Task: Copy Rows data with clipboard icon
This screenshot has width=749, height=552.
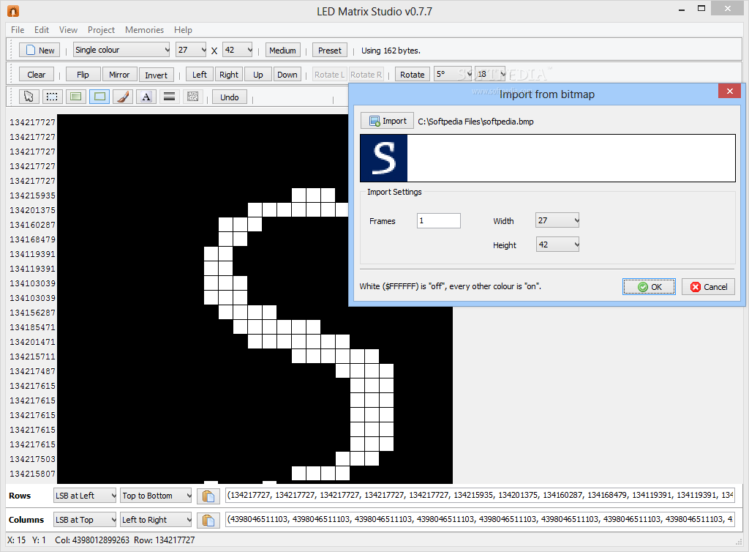Action: pyautogui.click(x=208, y=496)
